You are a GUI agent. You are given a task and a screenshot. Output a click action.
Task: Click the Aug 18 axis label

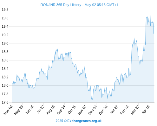click(x=51, y=110)
